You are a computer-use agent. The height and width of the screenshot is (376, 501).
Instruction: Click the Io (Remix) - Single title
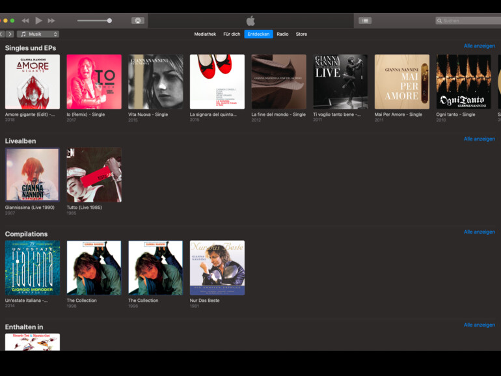click(86, 114)
